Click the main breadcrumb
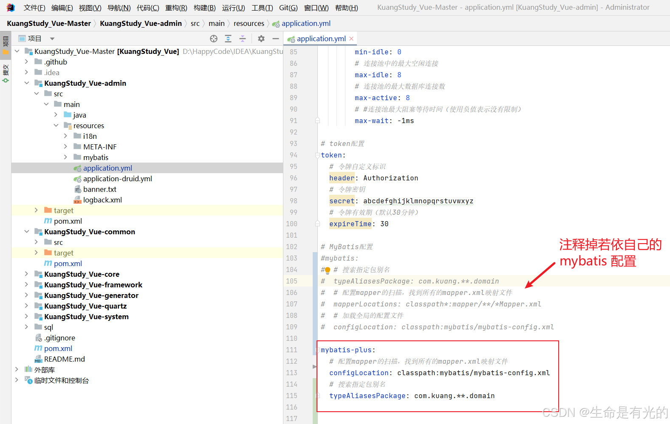Screen dimensions: 670x424 217,23
